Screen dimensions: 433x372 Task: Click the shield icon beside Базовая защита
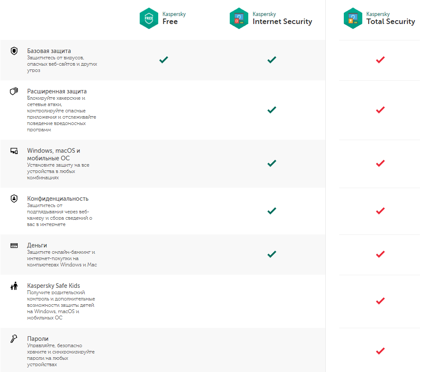[x=14, y=51]
